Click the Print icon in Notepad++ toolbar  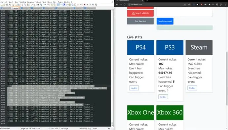[x=19, y=5]
